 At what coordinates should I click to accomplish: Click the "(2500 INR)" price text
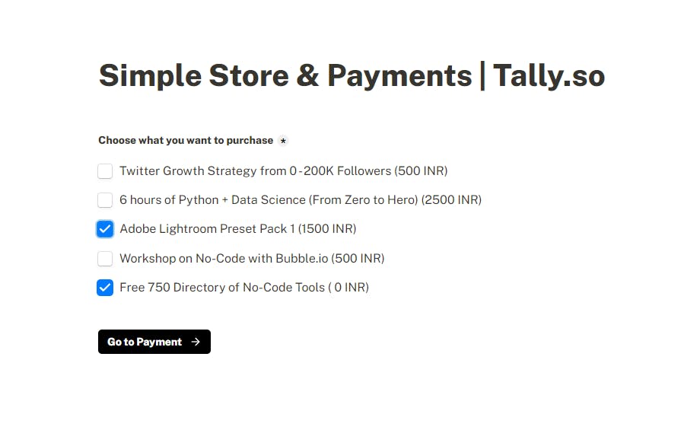tap(452, 200)
